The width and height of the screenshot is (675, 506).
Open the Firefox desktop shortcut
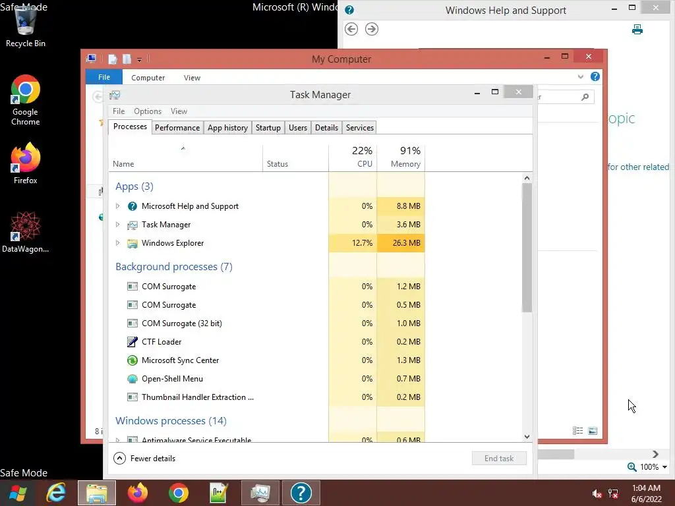click(26, 163)
